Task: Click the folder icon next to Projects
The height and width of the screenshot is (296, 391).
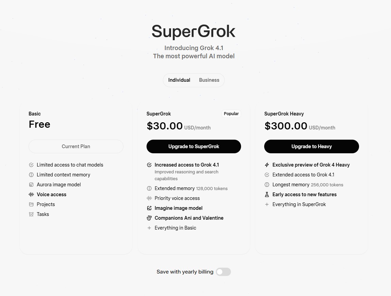Action: (x=31, y=204)
